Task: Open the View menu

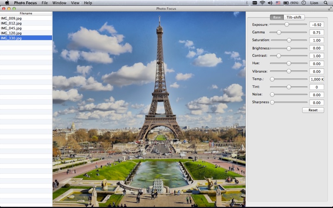Action: click(x=75, y=3)
